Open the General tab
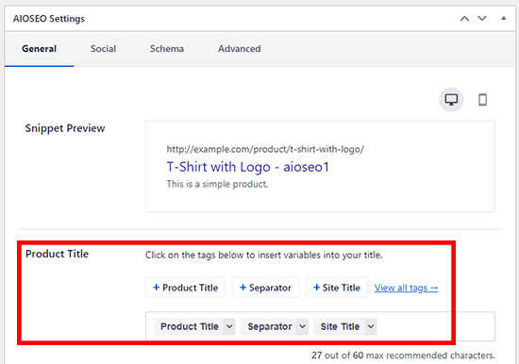 click(39, 49)
